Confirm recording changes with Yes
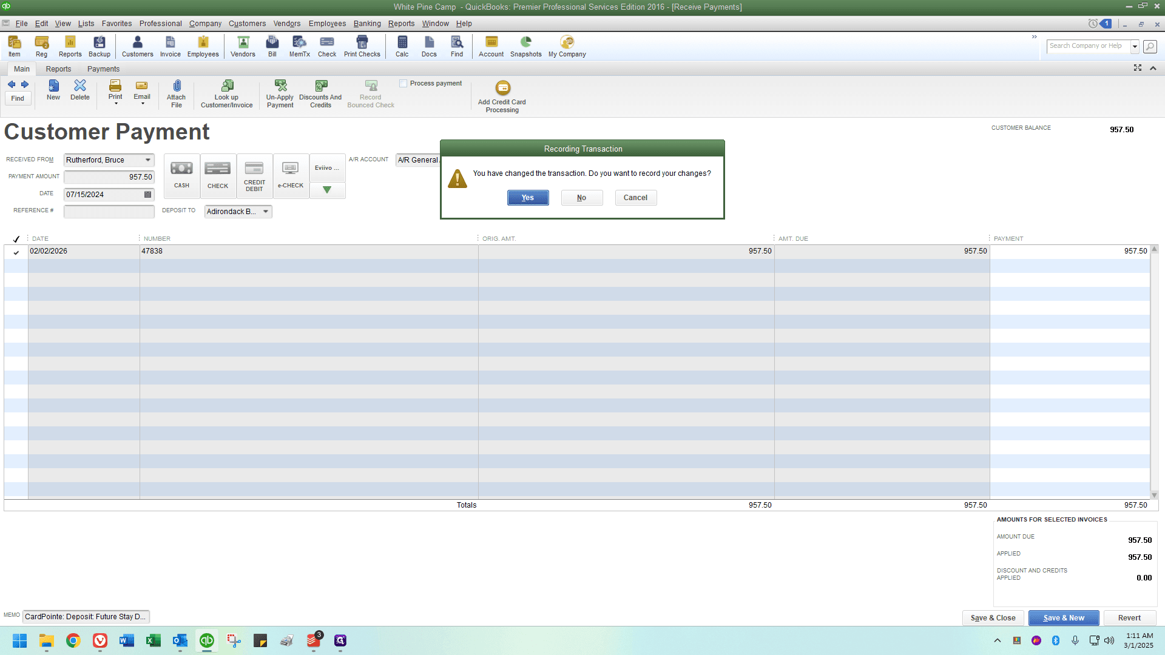Viewport: 1165px width, 655px height. tap(528, 198)
